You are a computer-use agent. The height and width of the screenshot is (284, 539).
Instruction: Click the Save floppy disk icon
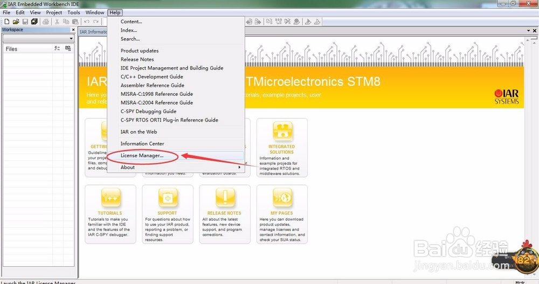[25, 22]
